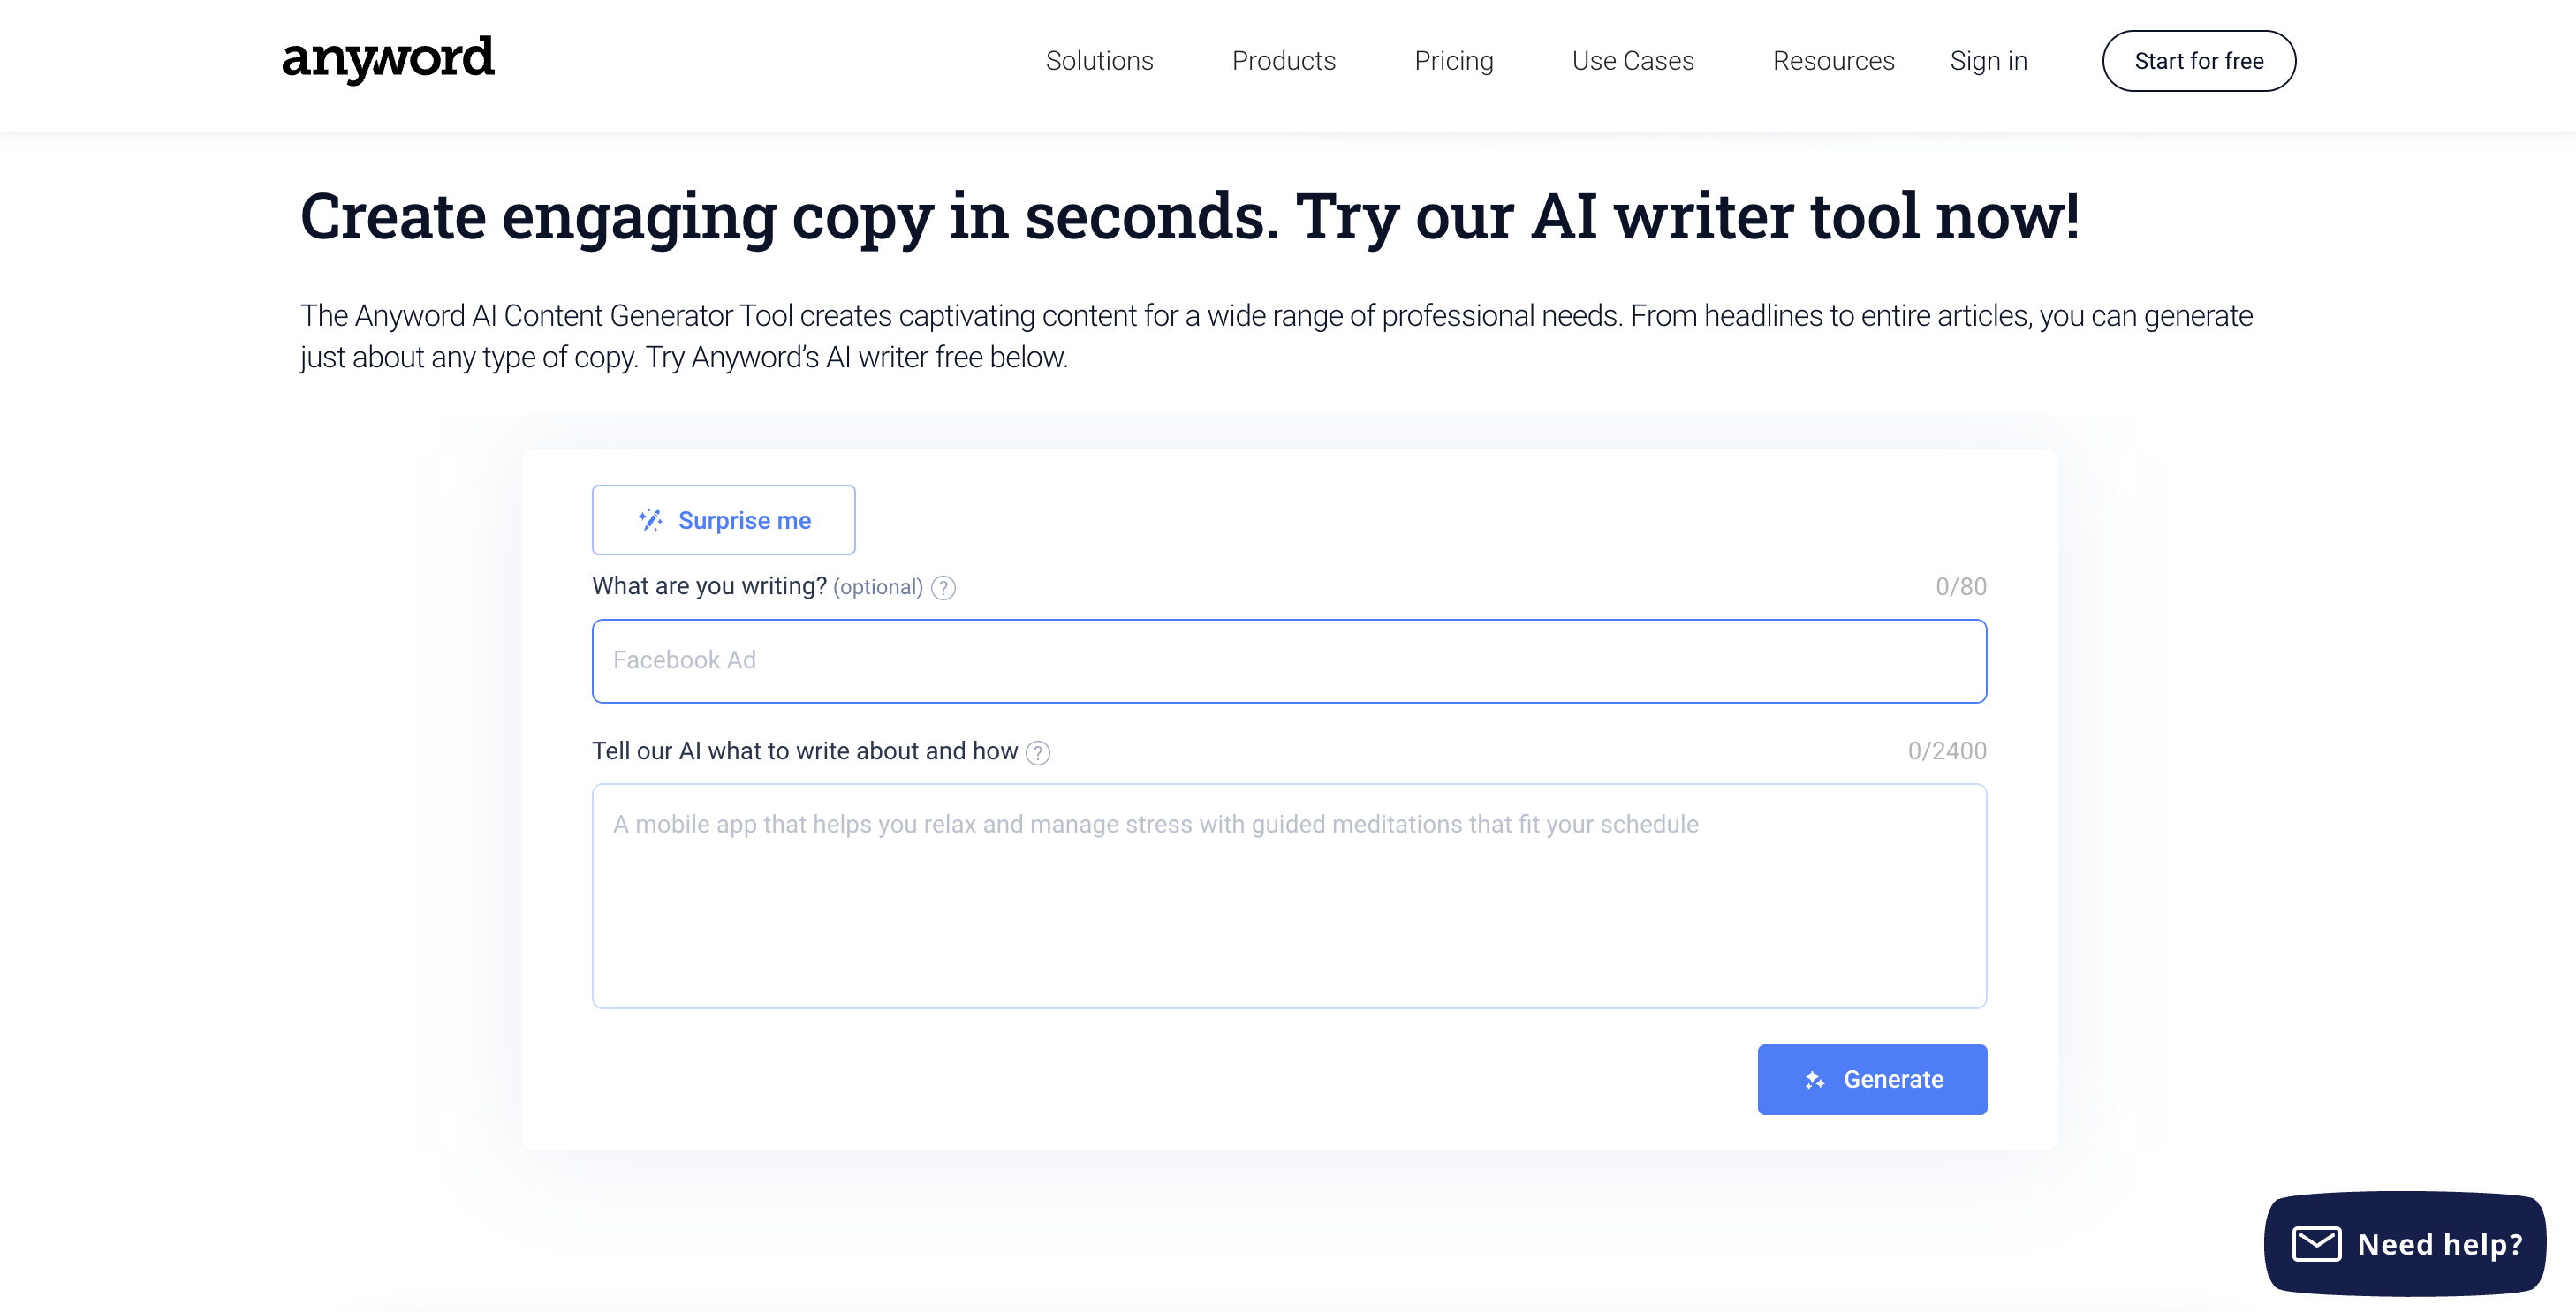2576x1312 pixels.
Task: Click the envelope icon in Need help widget
Action: tap(2316, 1244)
